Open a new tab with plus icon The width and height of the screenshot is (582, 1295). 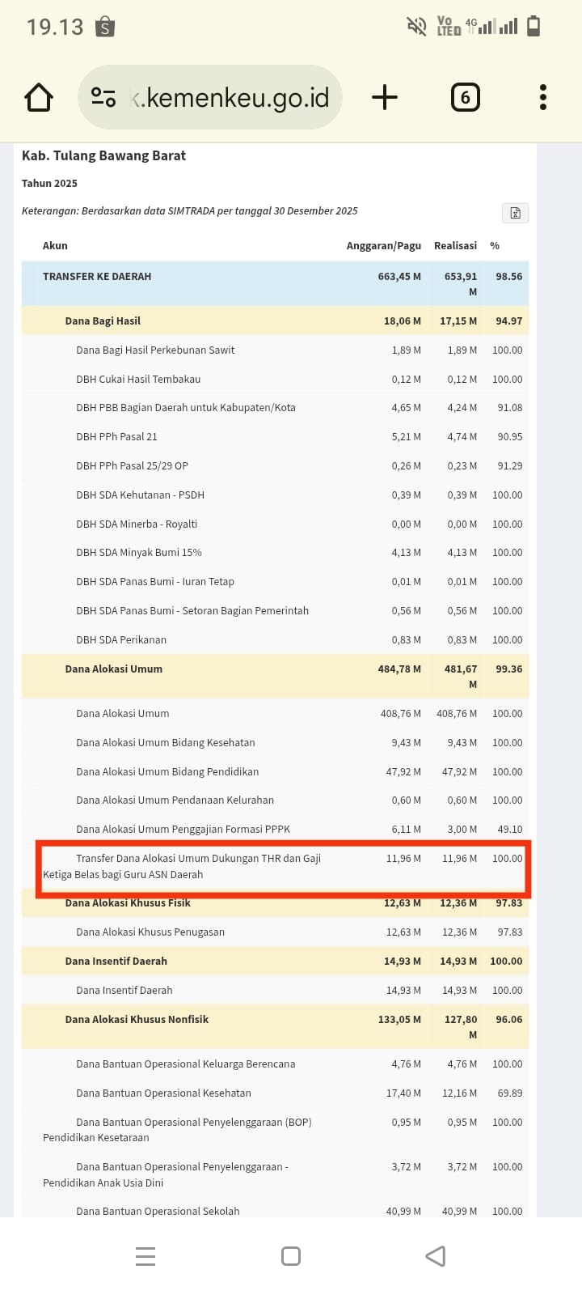pyautogui.click(x=385, y=98)
